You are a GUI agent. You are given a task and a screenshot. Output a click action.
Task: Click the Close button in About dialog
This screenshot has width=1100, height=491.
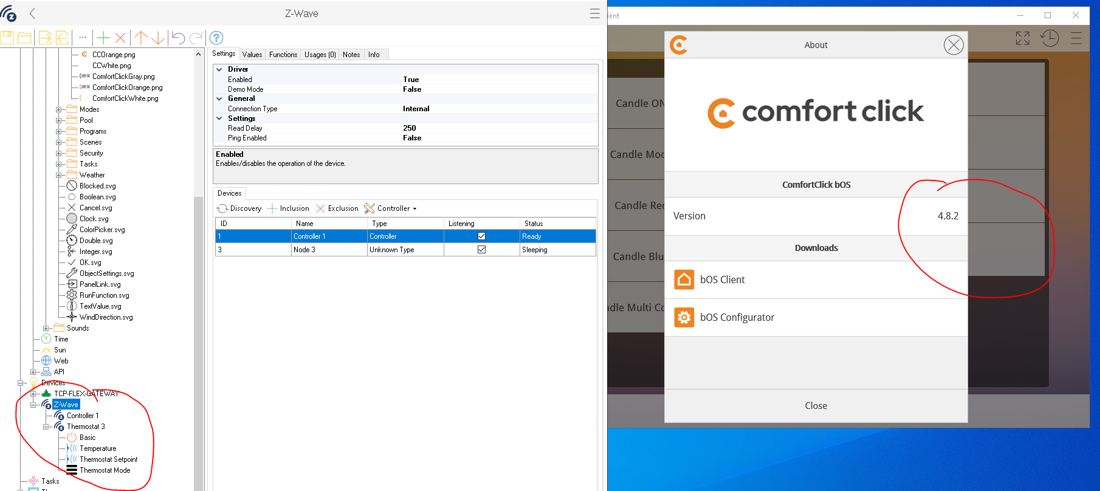816,406
